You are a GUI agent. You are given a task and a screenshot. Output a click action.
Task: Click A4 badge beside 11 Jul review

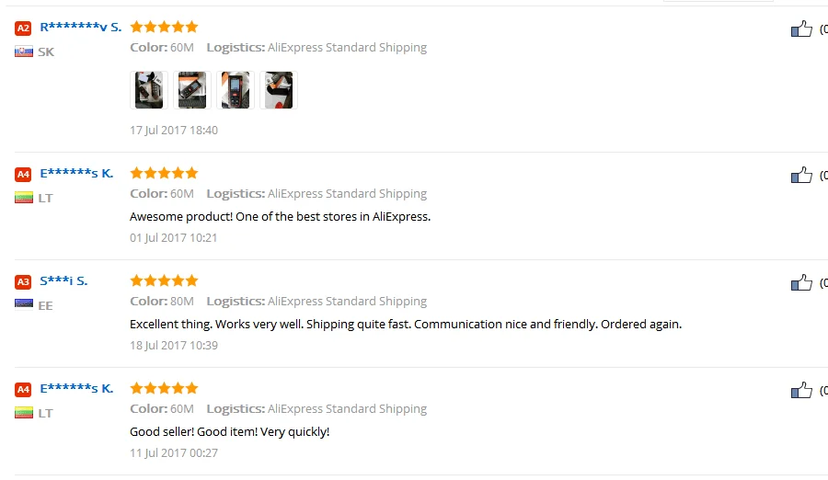[x=23, y=390]
